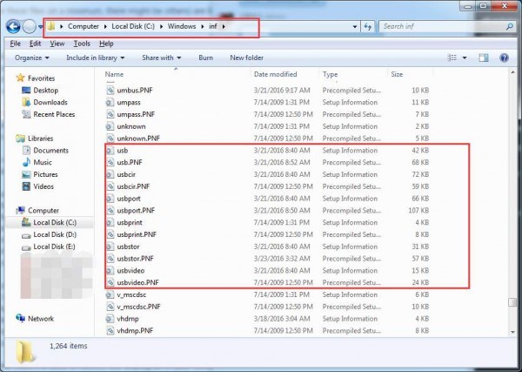Click the vhdmp file icon

110,318
